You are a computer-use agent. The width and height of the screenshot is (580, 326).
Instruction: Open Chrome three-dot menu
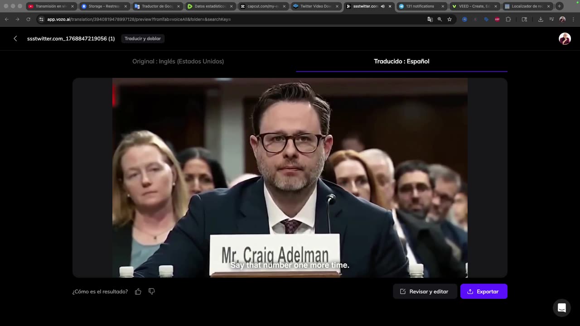click(x=573, y=19)
